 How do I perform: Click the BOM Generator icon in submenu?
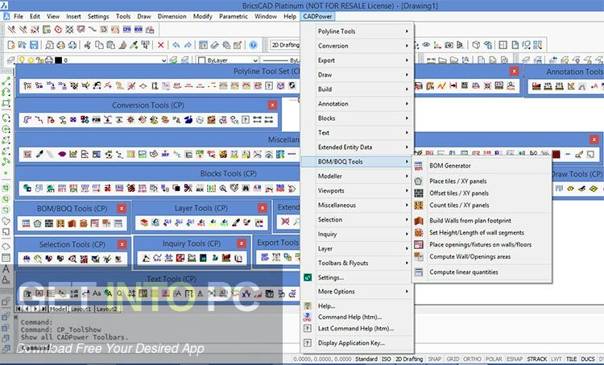click(x=419, y=166)
